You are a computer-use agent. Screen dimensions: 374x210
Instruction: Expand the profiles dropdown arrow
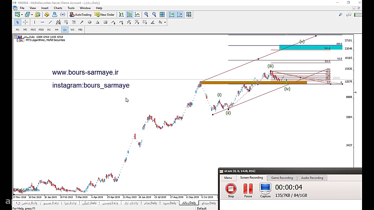[x=32, y=15]
